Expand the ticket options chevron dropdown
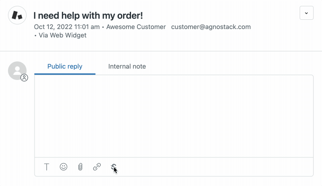Image resolution: width=322 pixels, height=186 pixels. 306,13
